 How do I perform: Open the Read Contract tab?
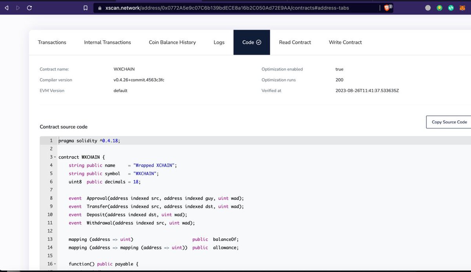(x=295, y=42)
